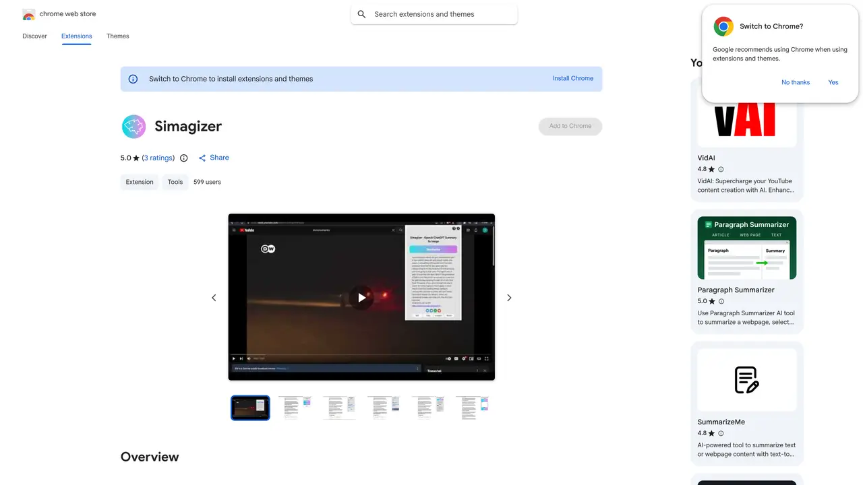Click the info icon in Switch to Chrome banner
This screenshot has width=863, height=485.
pyautogui.click(x=133, y=79)
